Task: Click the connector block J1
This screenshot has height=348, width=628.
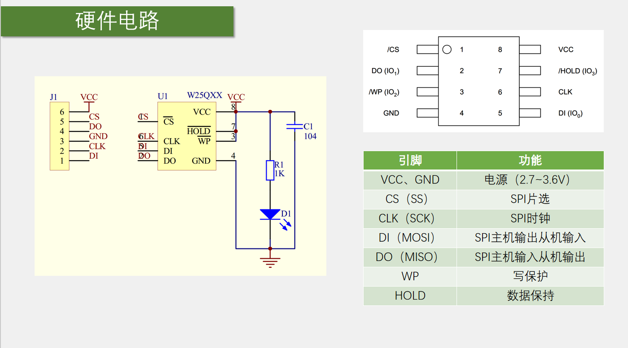Action: [59, 136]
